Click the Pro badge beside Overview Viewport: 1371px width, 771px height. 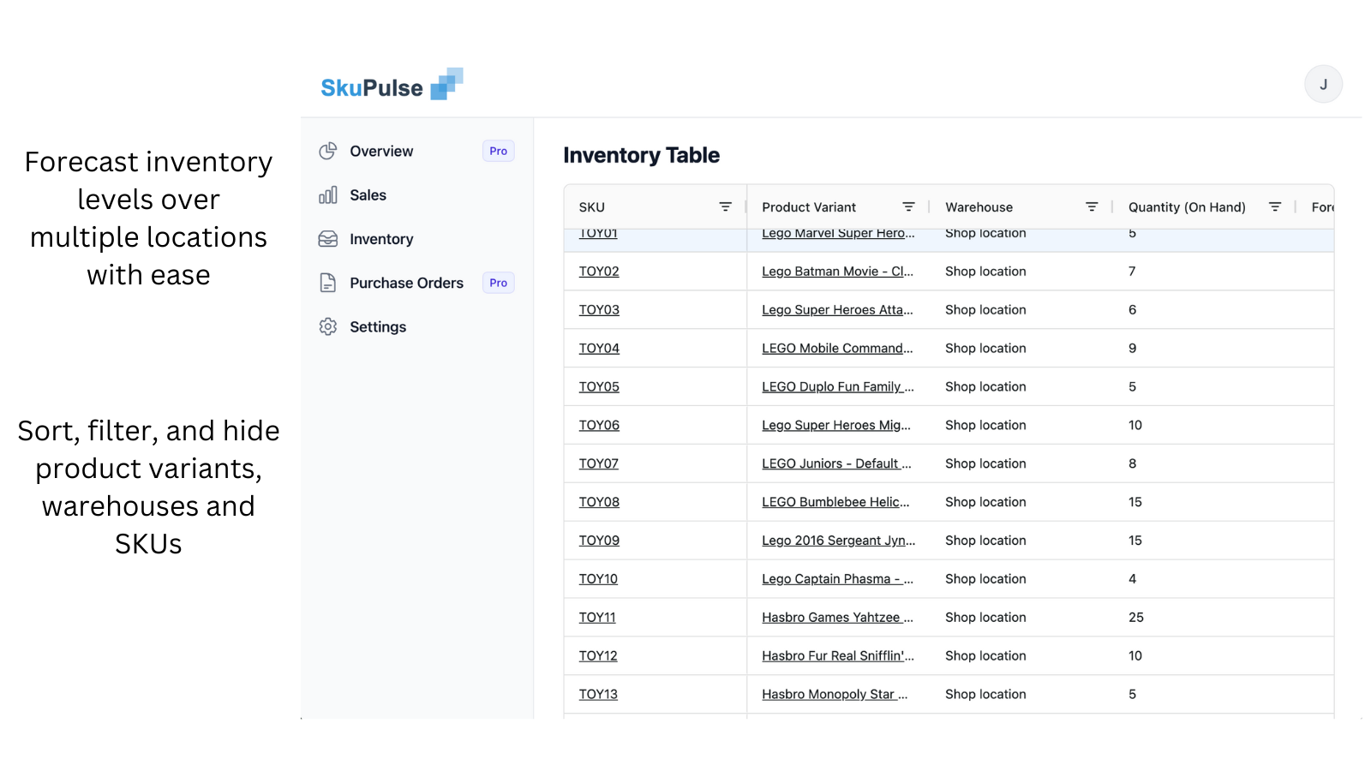(x=498, y=152)
